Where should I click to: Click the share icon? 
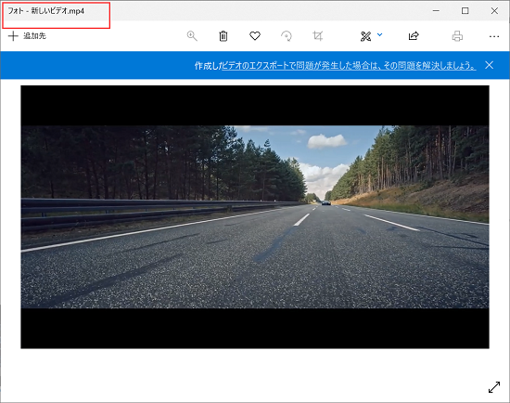tap(414, 36)
